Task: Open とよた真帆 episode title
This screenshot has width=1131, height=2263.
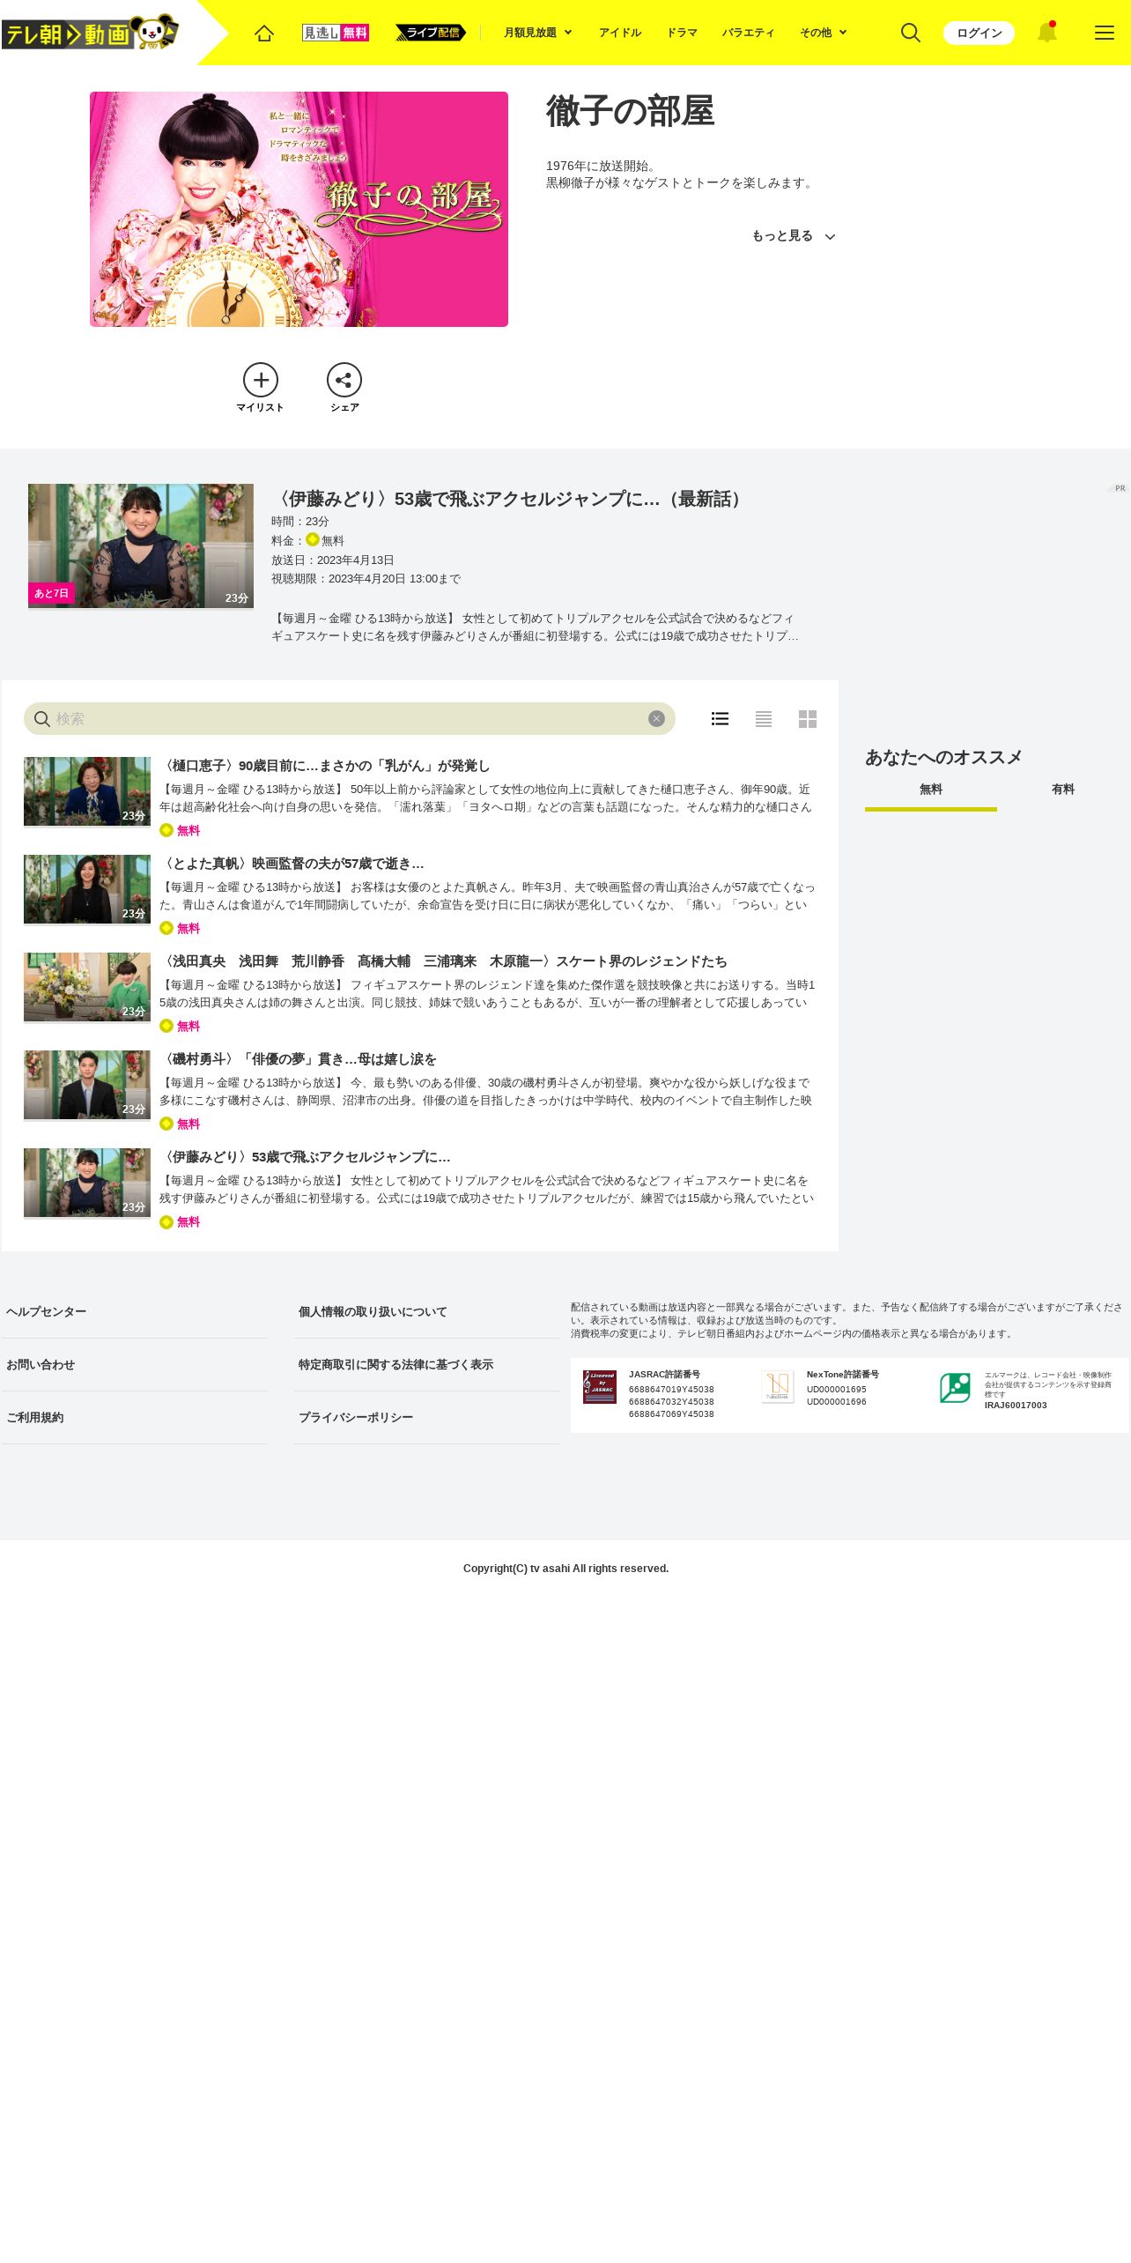Action: 292,864
